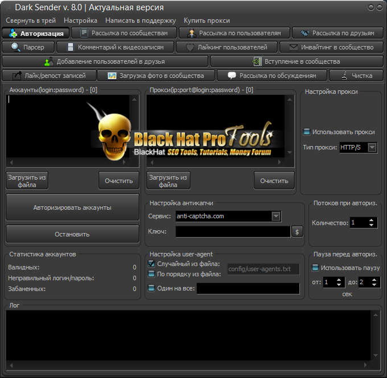The width and height of the screenshot is (387, 378).
Task: Check По порядку из файла option
Action: tap(151, 274)
